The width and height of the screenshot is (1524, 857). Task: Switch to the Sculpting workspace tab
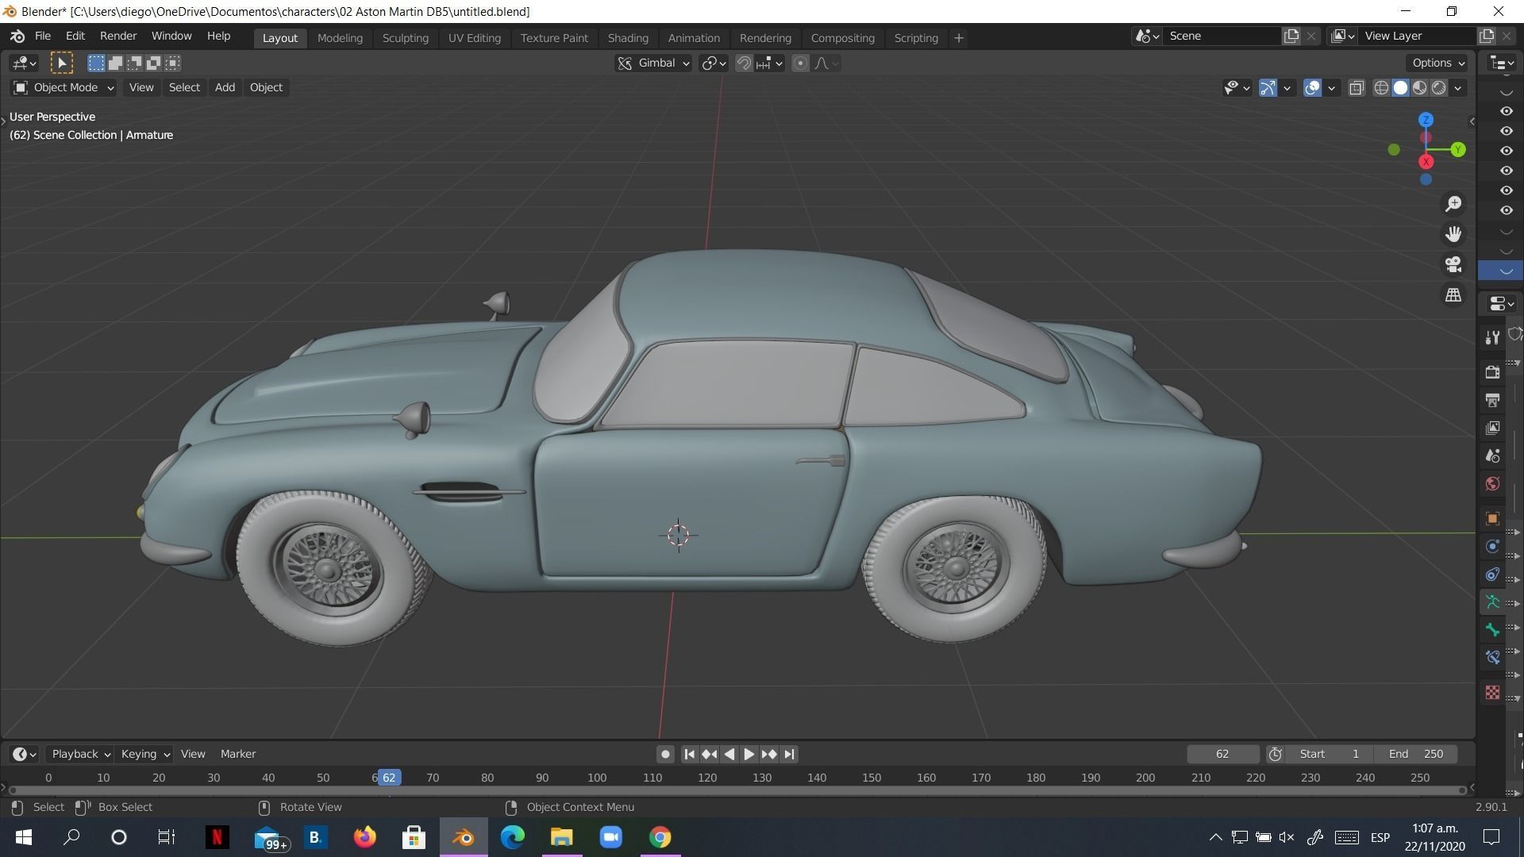click(405, 38)
